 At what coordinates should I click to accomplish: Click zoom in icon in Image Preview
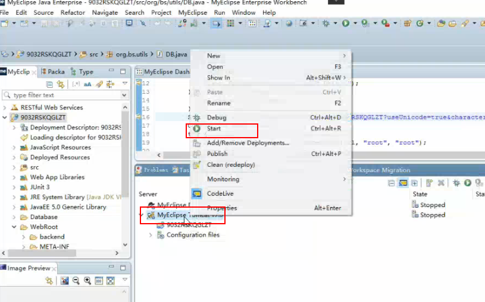point(87,281)
